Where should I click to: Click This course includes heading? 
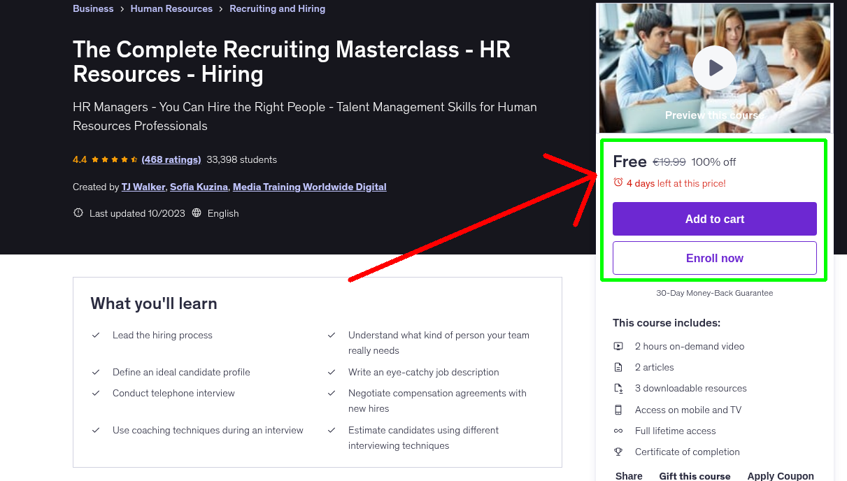[x=667, y=323]
